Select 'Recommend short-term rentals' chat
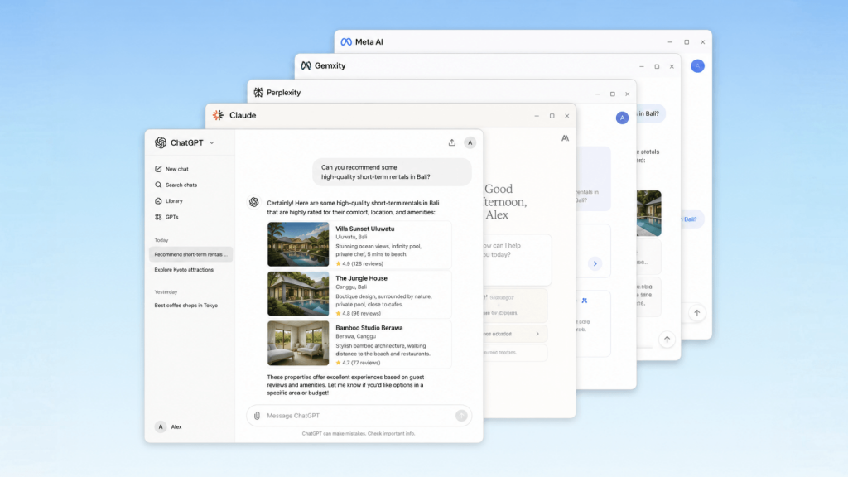 pyautogui.click(x=191, y=254)
